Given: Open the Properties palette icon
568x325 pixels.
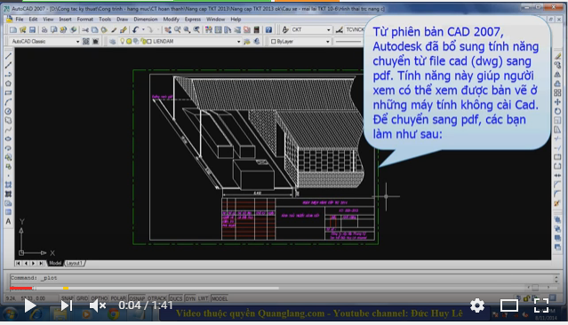Looking at the screenshot, I should [209, 29].
